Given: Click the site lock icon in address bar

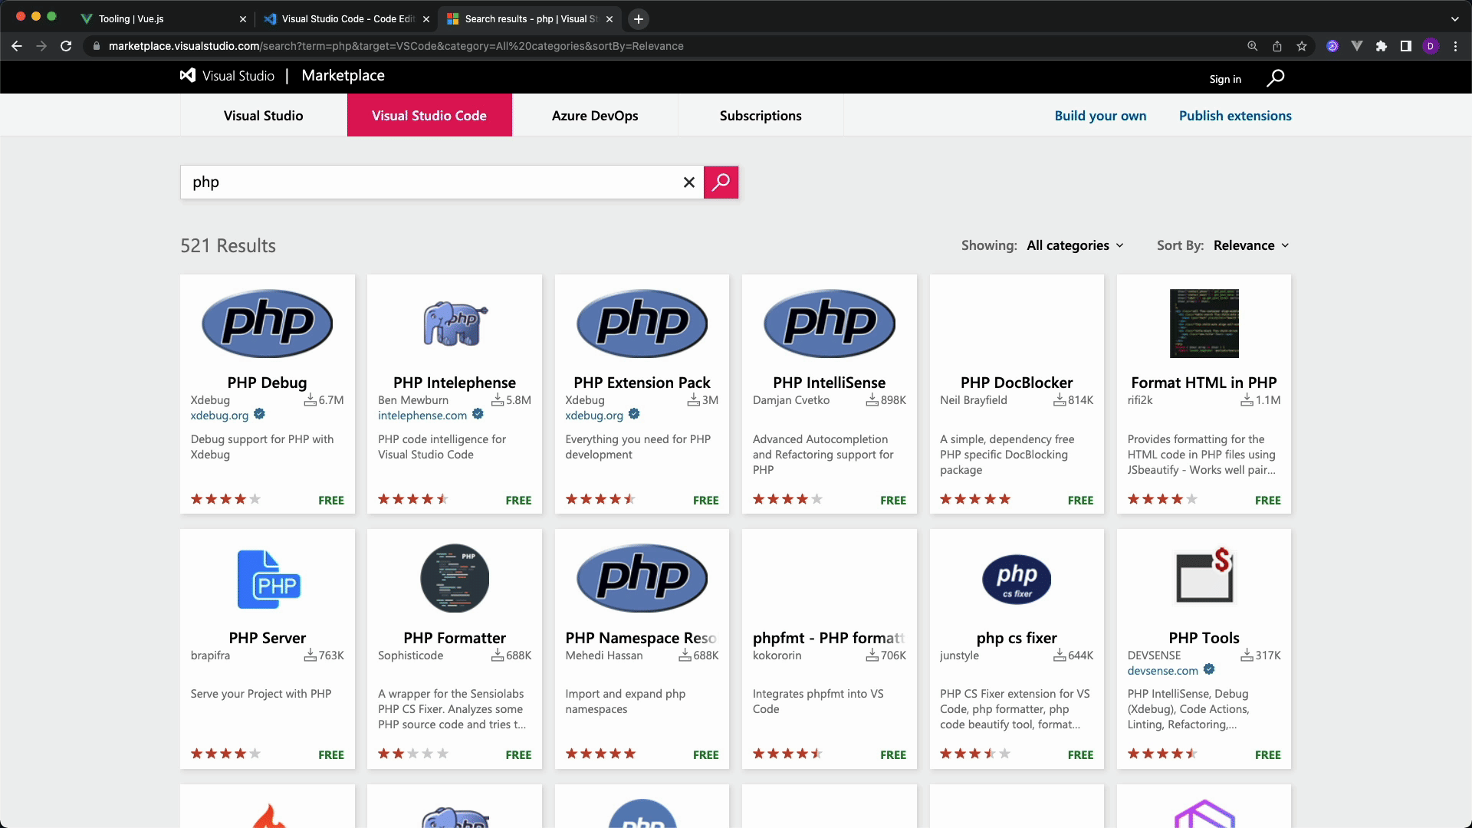Looking at the screenshot, I should click(96, 46).
